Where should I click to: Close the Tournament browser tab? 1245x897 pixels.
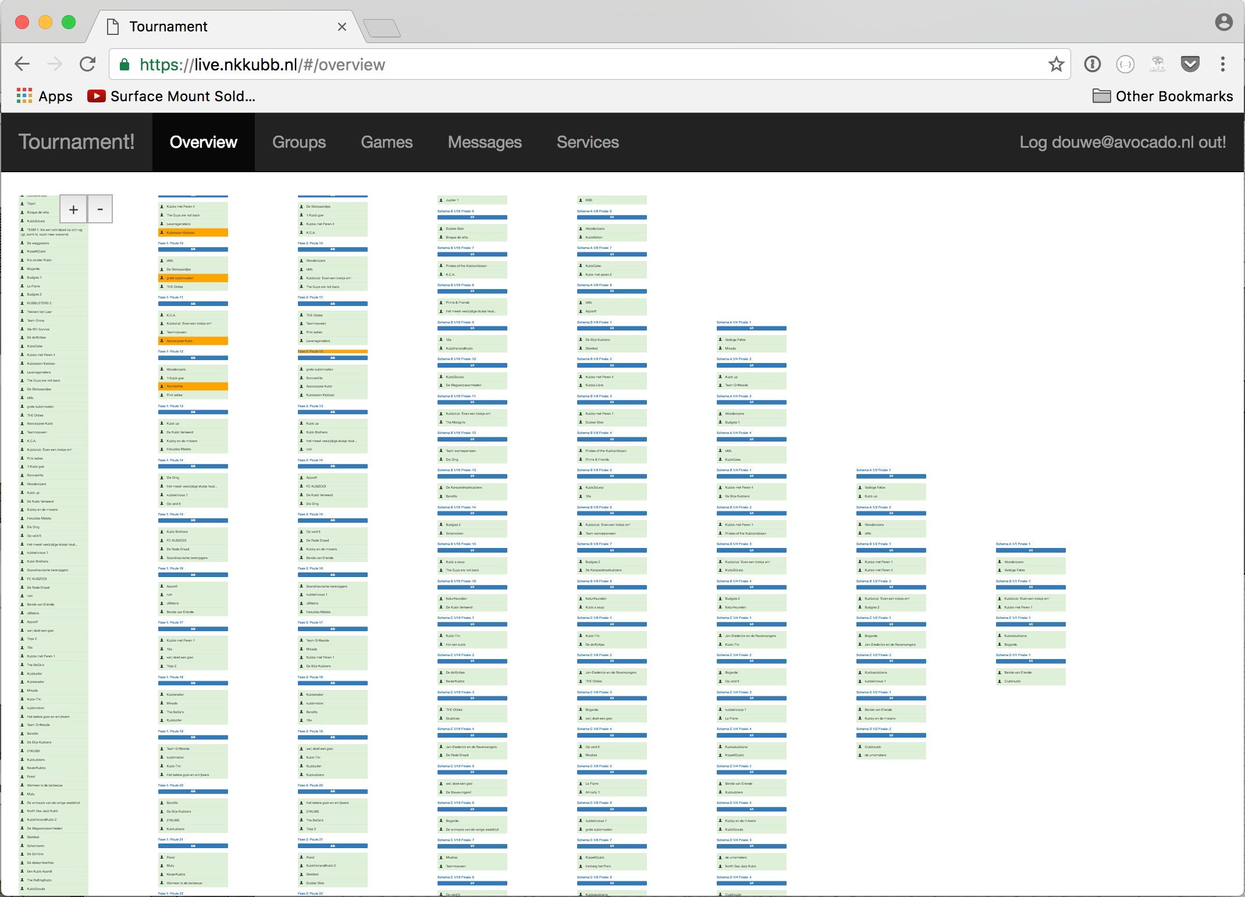[x=342, y=27]
